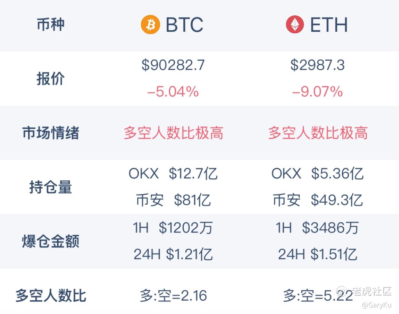
Task: Click the 多空人数比 row label
Action: pyautogui.click(x=51, y=296)
